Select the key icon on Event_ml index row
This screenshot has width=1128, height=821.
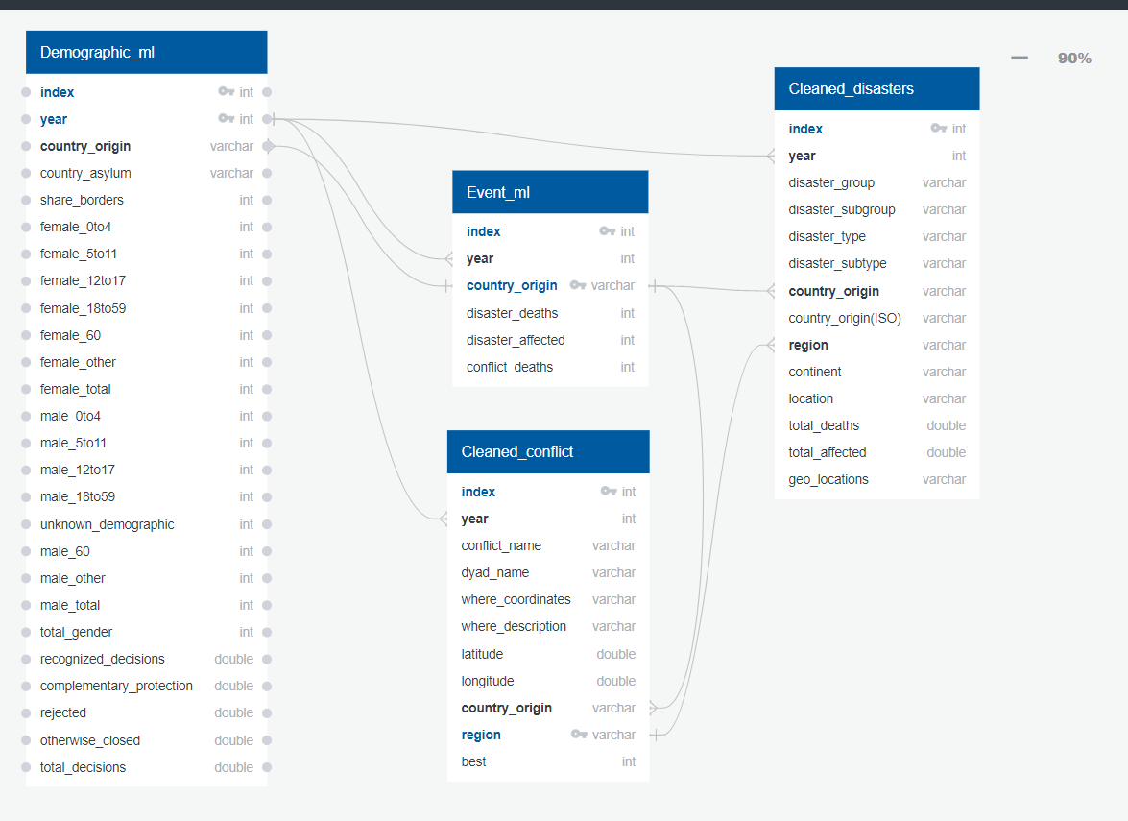[x=607, y=231]
